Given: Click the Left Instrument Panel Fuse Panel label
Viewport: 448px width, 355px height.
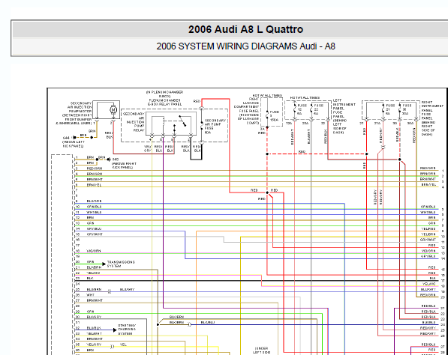Looking at the screenshot, I should pos(344,116).
